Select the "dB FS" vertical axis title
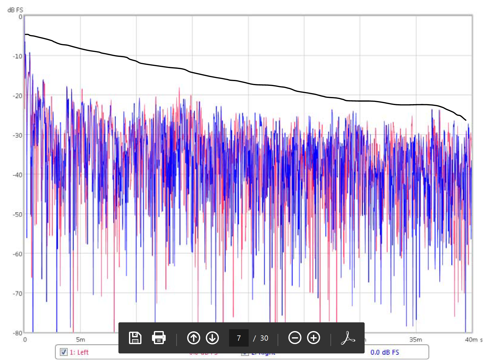493x364 pixels. (15, 10)
